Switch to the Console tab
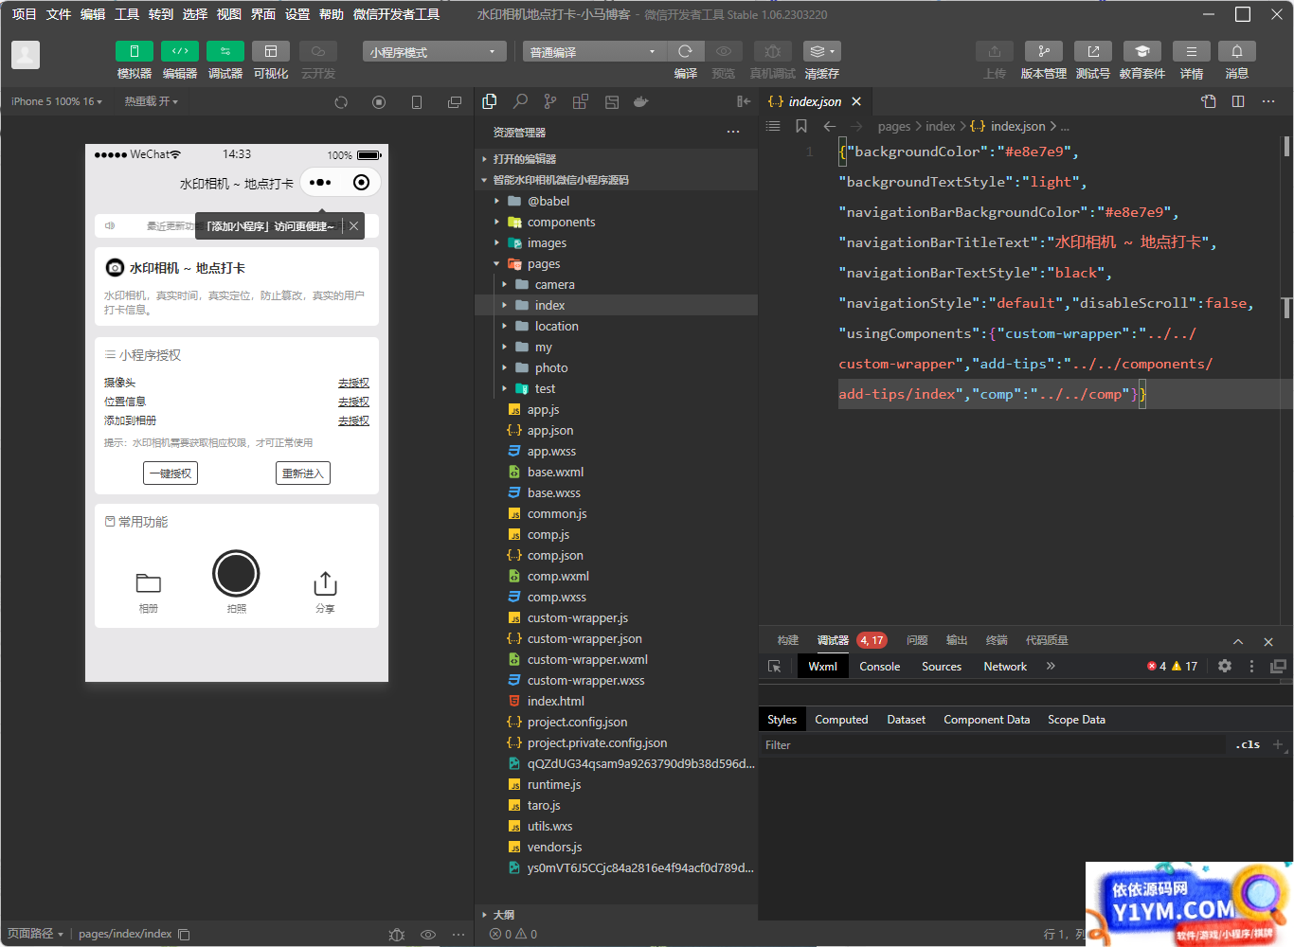 click(x=880, y=667)
